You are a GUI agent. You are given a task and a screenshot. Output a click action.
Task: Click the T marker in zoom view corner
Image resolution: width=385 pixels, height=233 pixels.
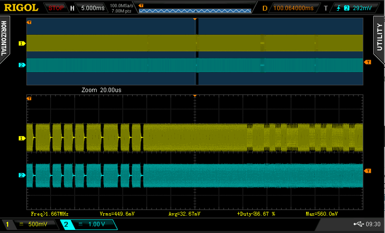(x=29, y=99)
